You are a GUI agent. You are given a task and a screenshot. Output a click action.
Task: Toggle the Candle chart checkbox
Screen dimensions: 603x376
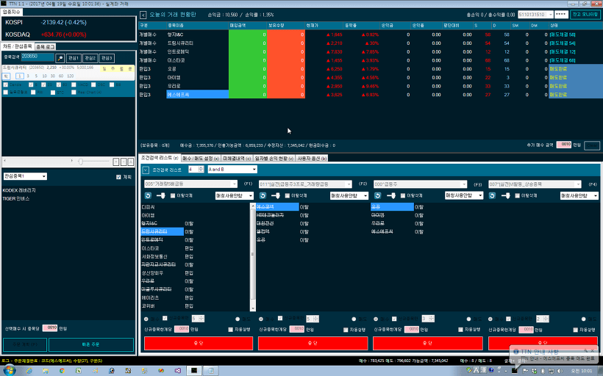(x=5, y=84)
